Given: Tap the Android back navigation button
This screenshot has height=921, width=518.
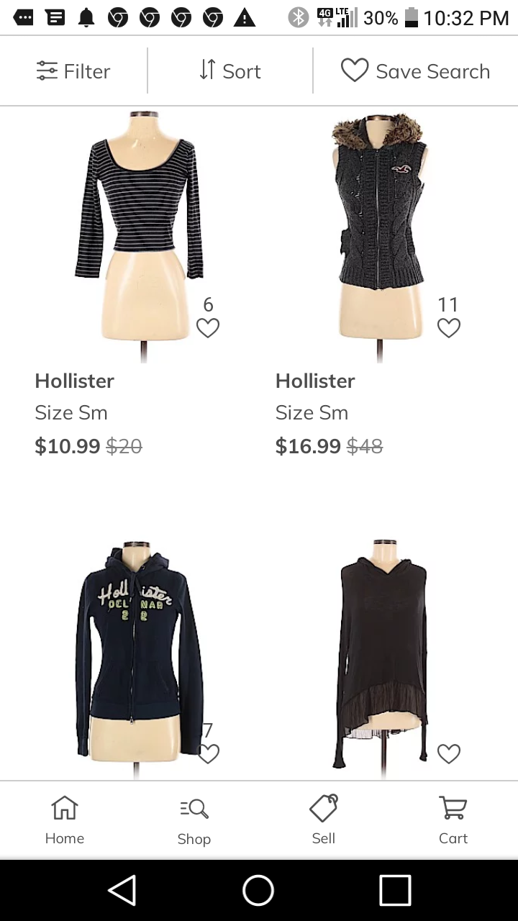Looking at the screenshot, I should [122, 890].
